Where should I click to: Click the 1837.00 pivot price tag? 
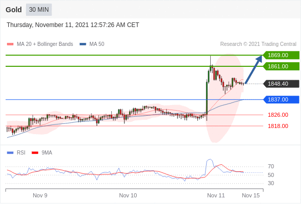281,99
